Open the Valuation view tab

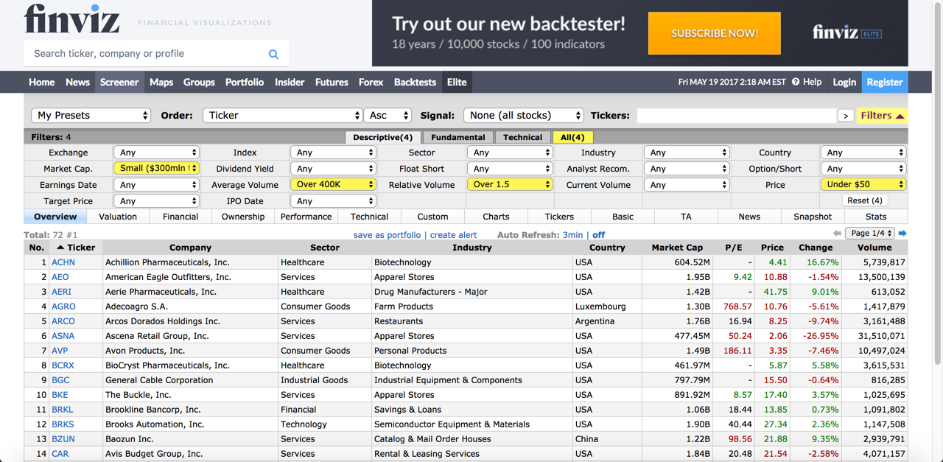point(118,217)
